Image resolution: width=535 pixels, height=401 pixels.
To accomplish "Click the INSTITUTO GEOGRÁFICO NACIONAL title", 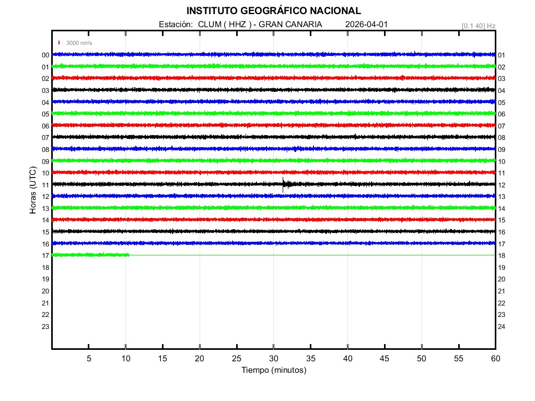I will pyautogui.click(x=274, y=10).
